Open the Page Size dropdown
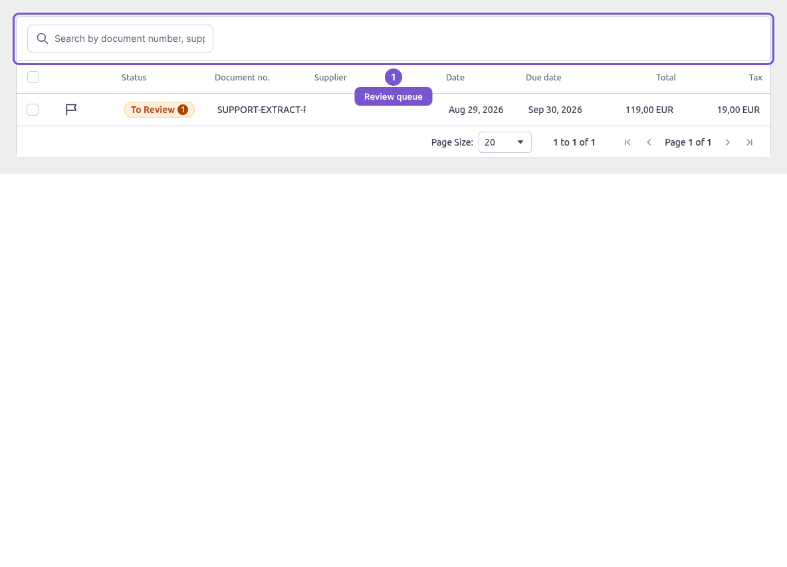Viewport: 787px width, 567px height. (505, 142)
